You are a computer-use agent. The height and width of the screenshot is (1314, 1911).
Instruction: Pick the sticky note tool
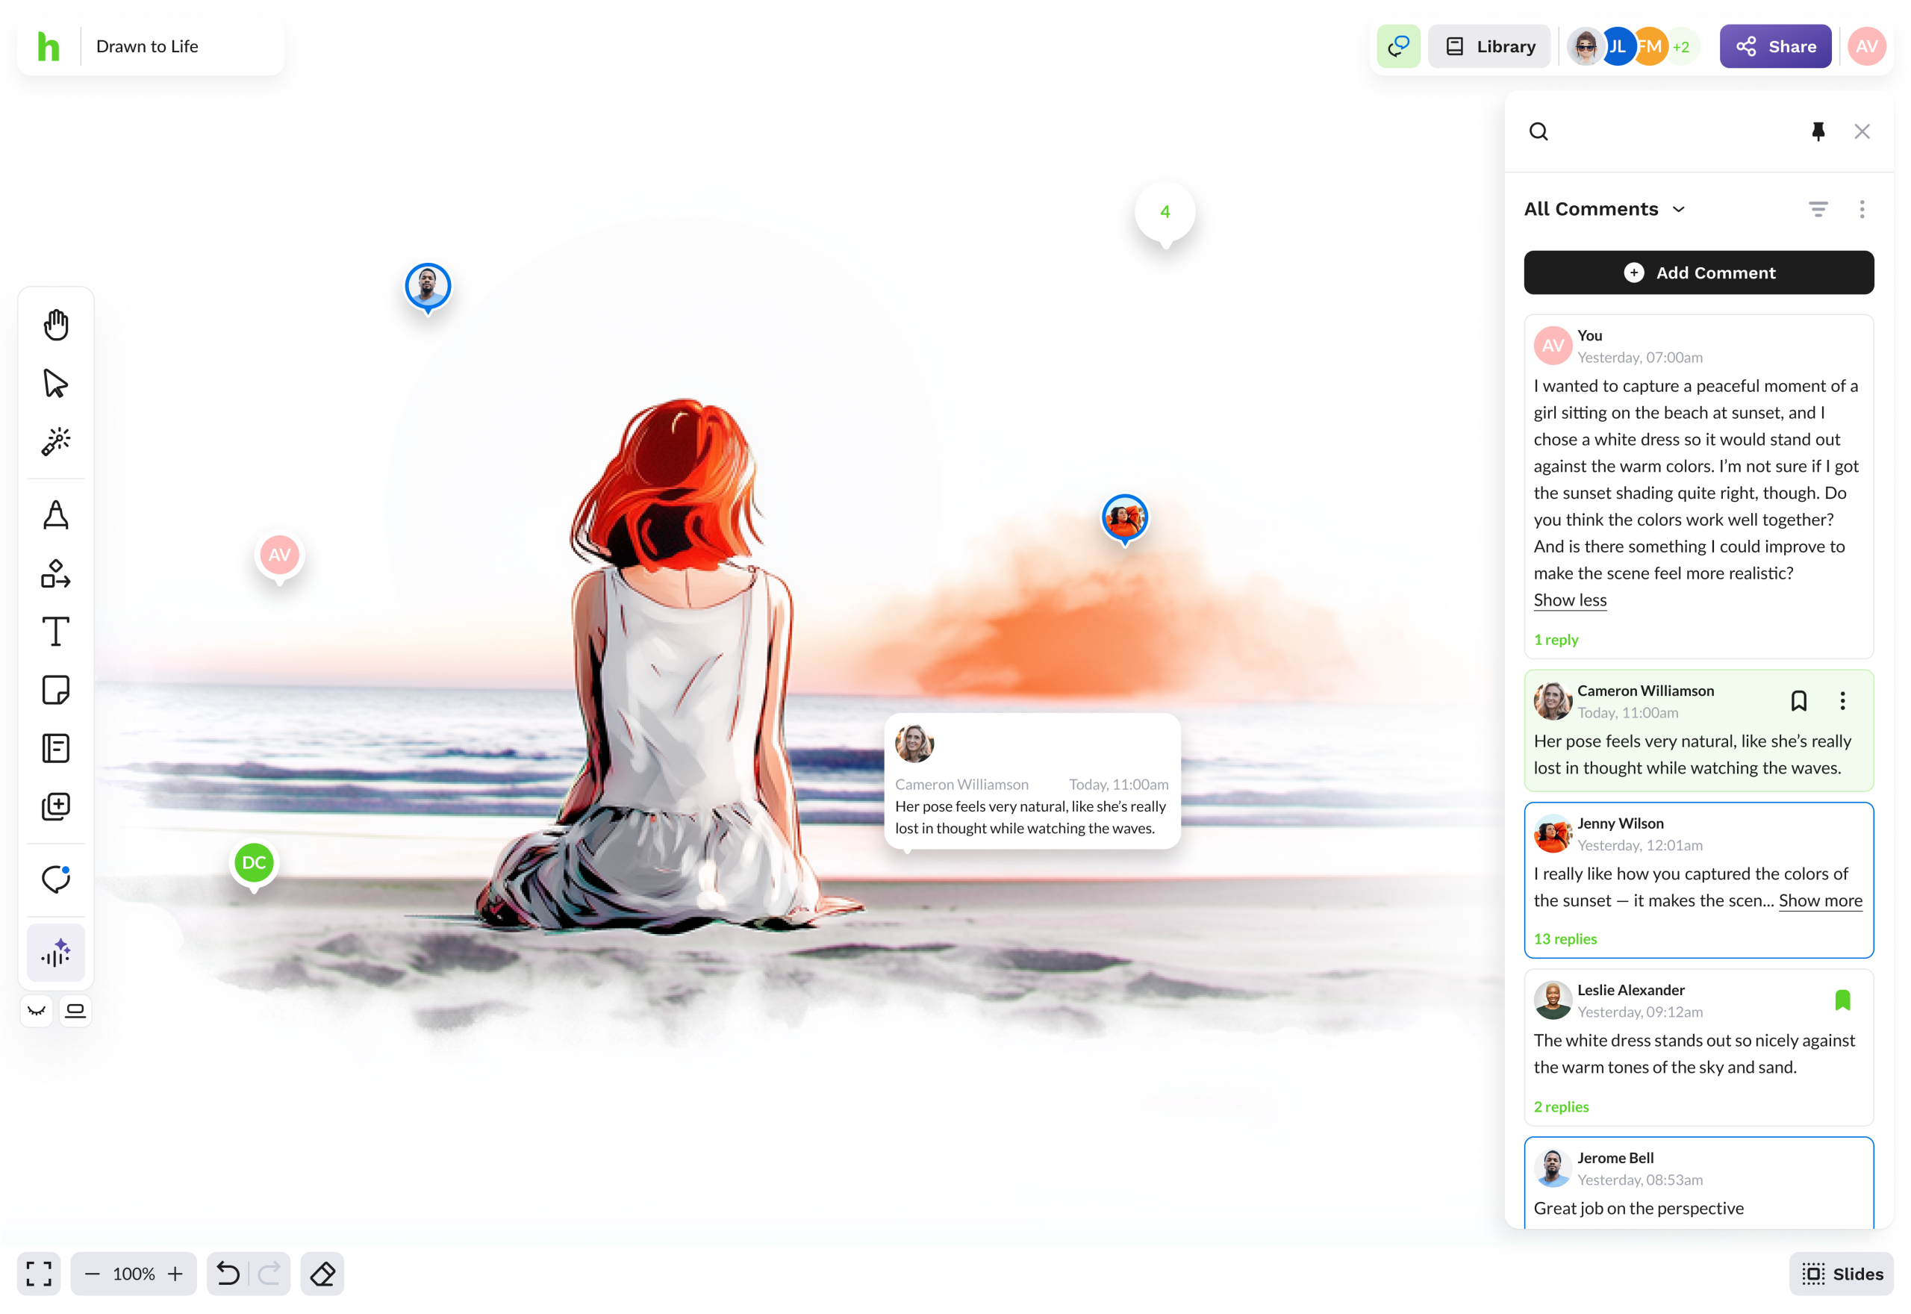56,690
